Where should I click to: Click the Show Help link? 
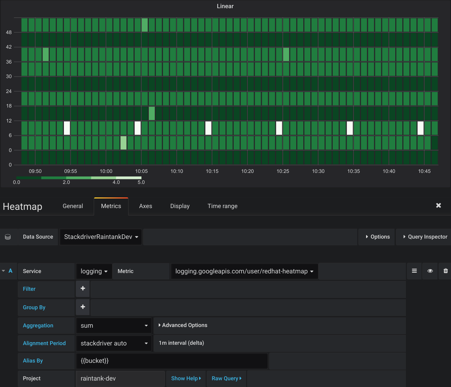pos(186,378)
